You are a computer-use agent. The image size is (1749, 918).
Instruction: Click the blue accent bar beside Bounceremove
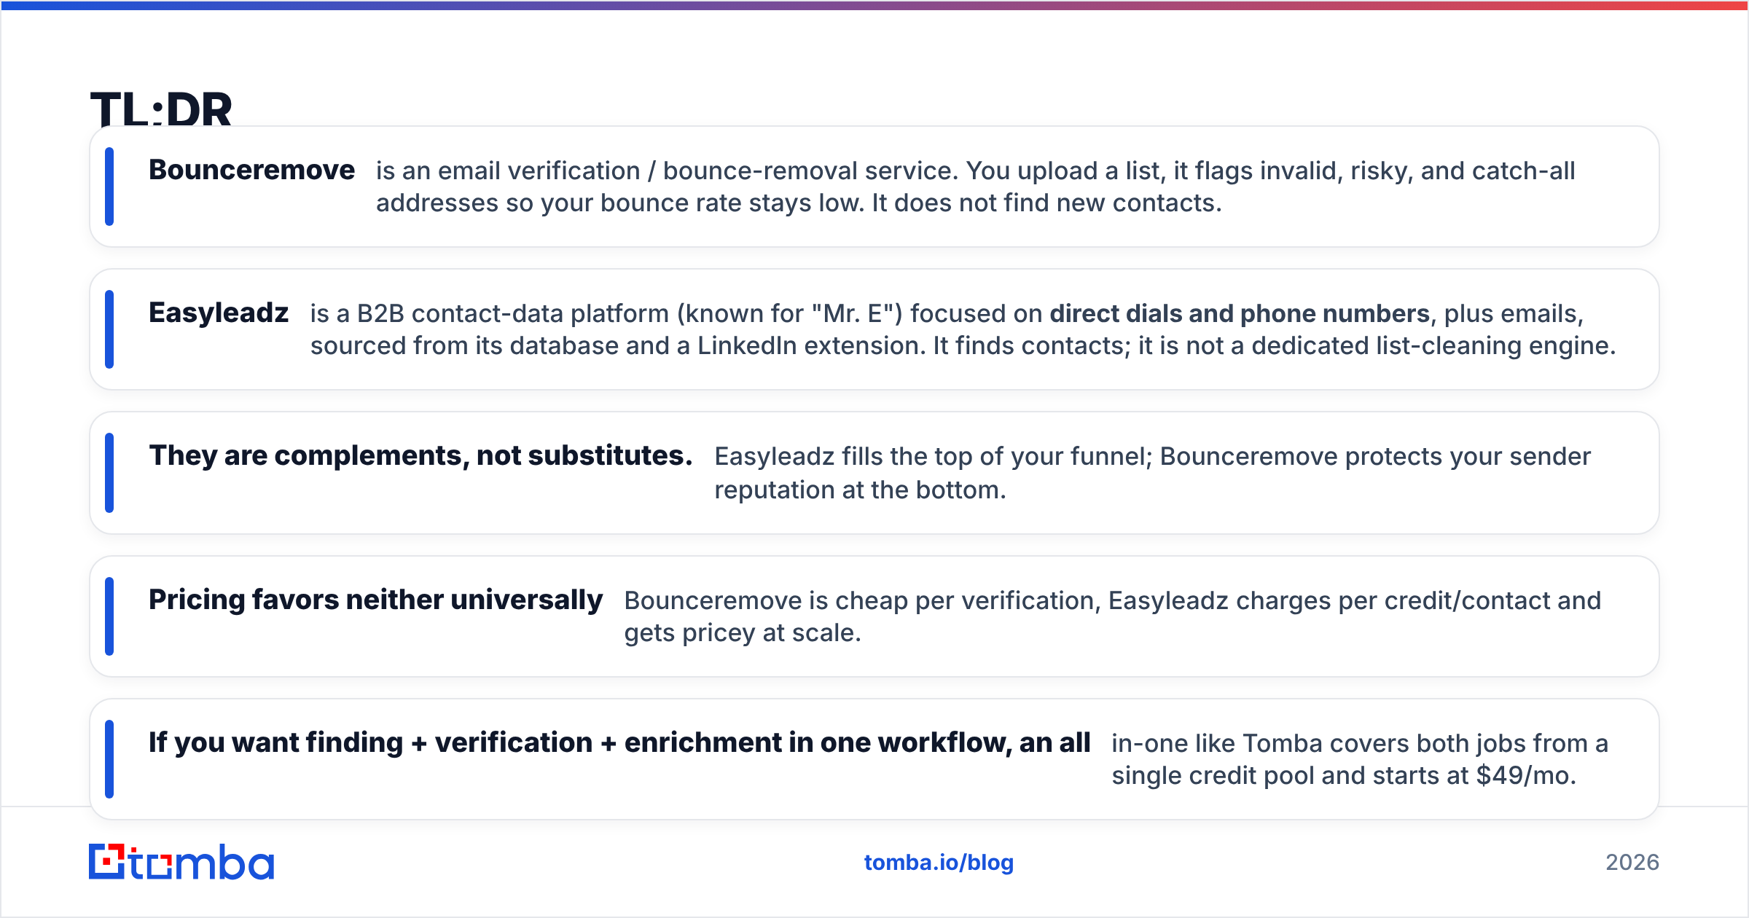109,187
